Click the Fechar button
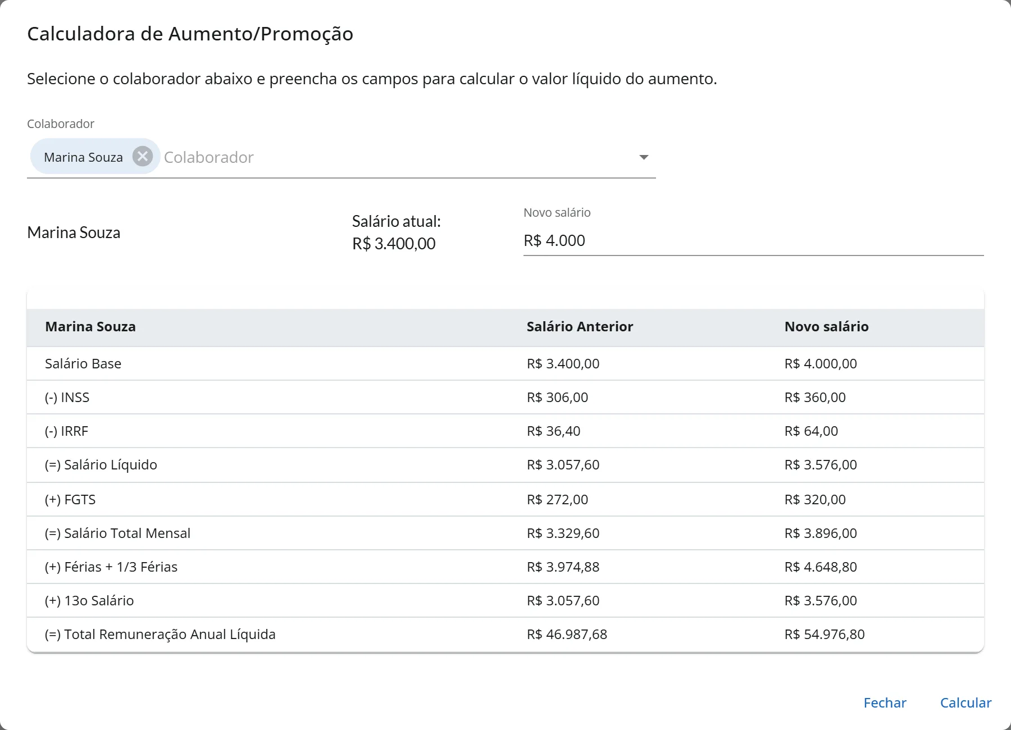 [x=885, y=702]
